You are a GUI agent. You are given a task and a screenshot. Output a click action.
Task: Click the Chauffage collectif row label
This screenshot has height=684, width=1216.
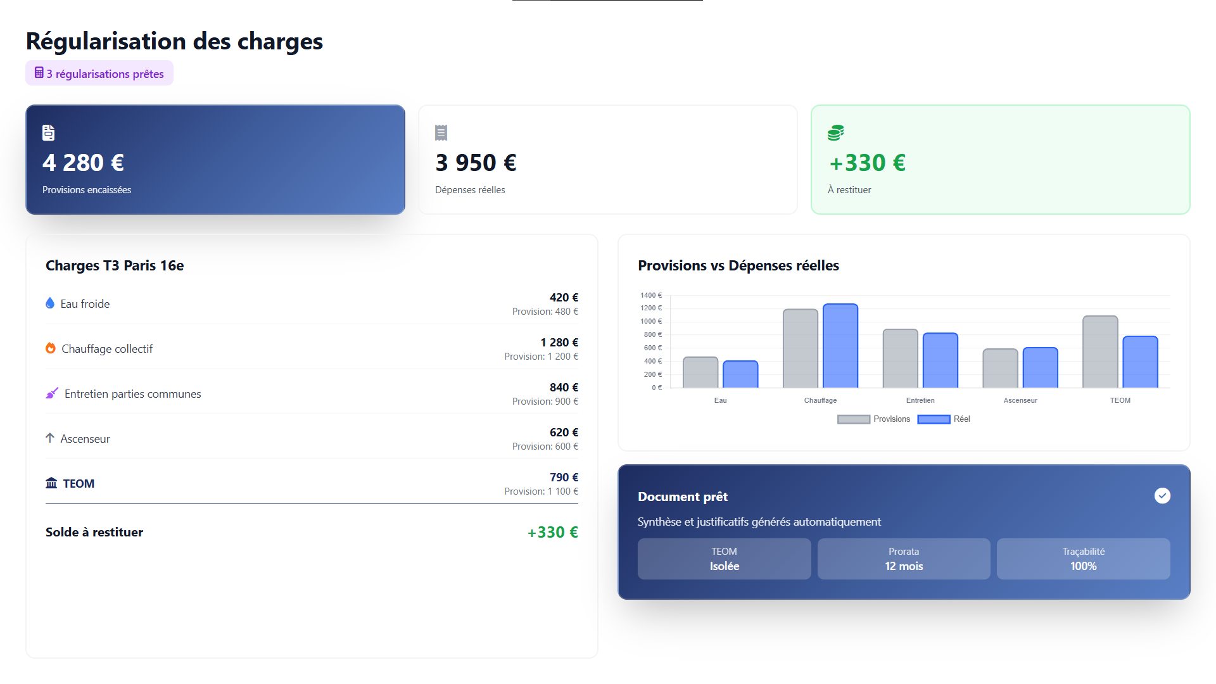pos(107,349)
